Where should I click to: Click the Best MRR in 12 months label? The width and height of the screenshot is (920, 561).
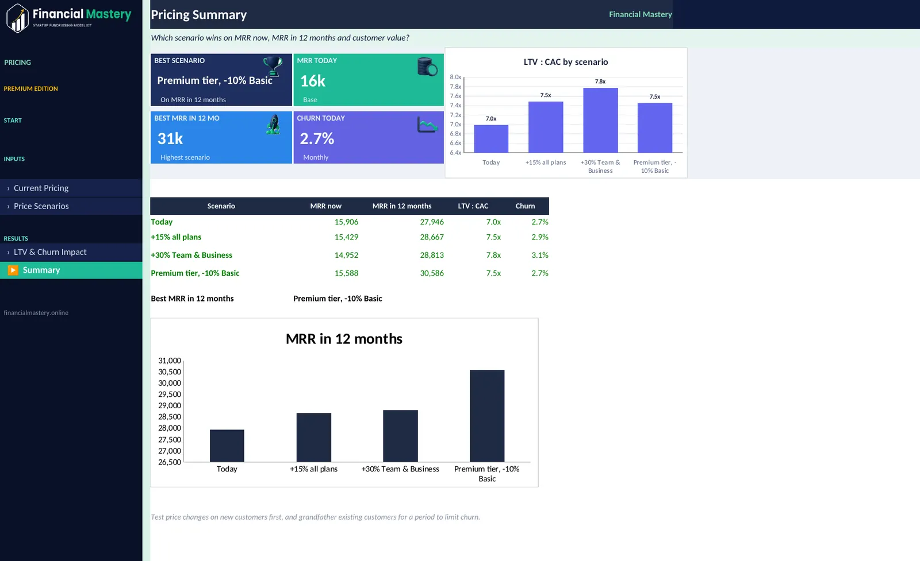(192, 299)
